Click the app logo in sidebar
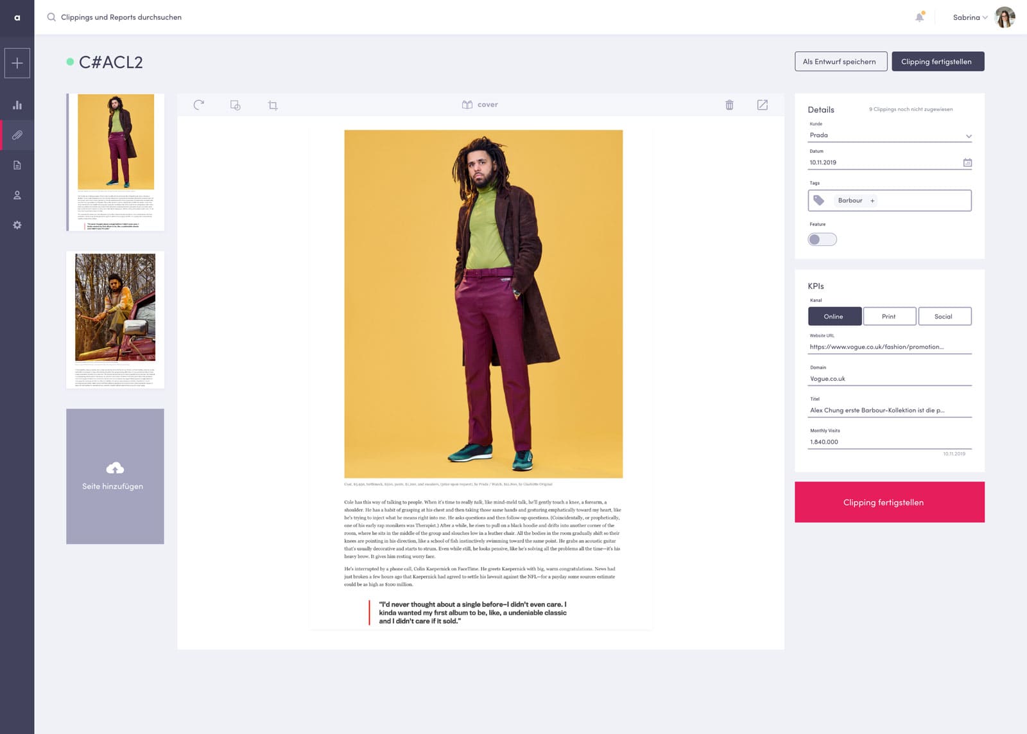 point(17,17)
